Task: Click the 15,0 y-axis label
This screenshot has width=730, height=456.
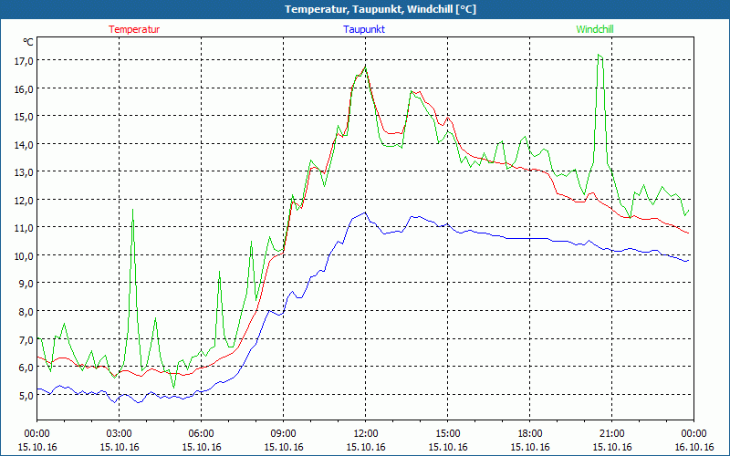Action: click(x=24, y=117)
